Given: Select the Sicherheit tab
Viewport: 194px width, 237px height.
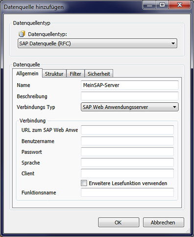Looking at the screenshot, I should (98, 74).
